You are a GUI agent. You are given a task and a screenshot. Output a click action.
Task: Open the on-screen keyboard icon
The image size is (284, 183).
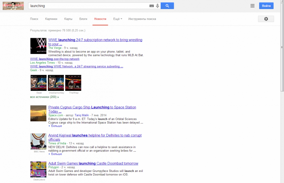[152, 6]
